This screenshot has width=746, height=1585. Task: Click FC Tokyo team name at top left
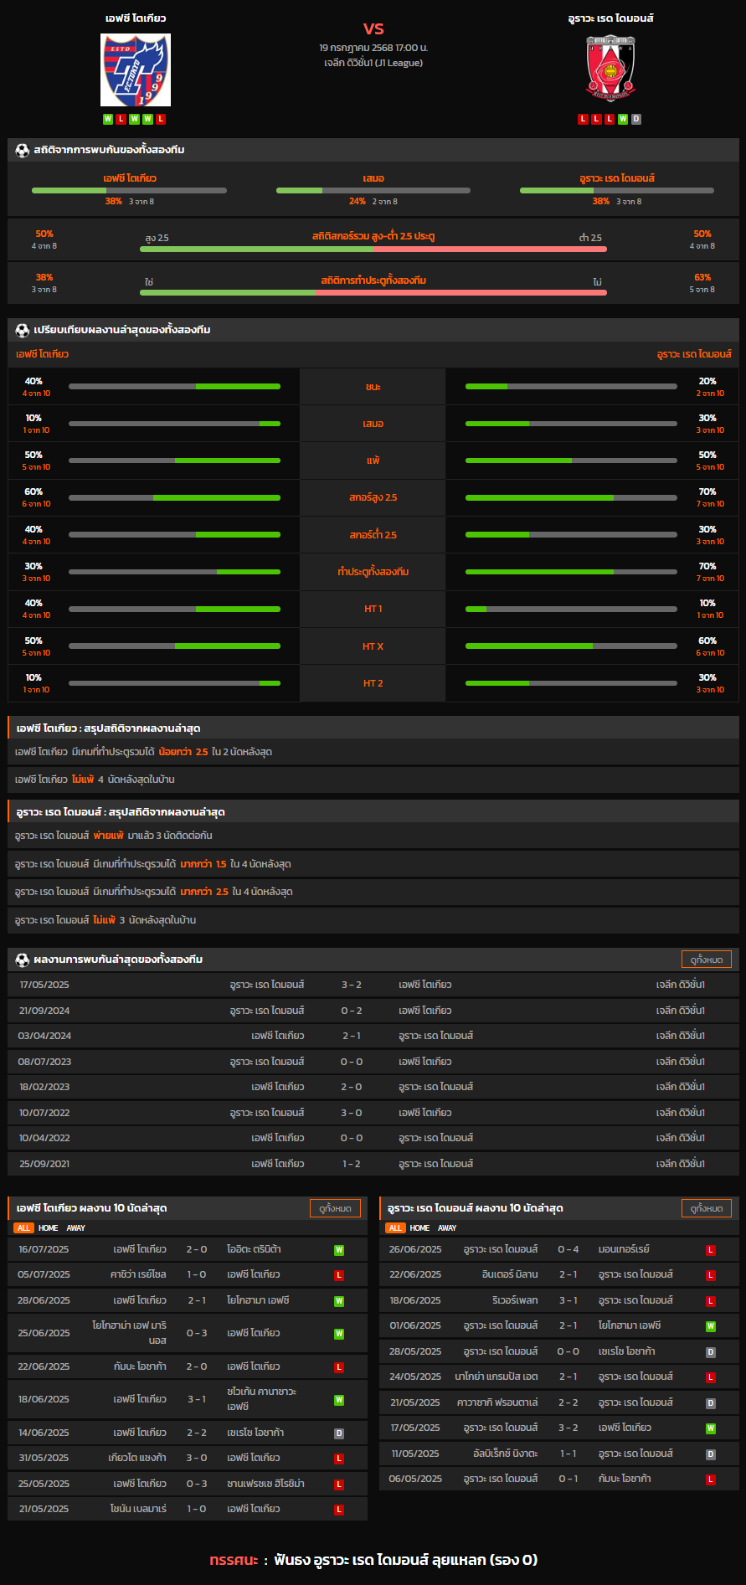[x=136, y=18]
